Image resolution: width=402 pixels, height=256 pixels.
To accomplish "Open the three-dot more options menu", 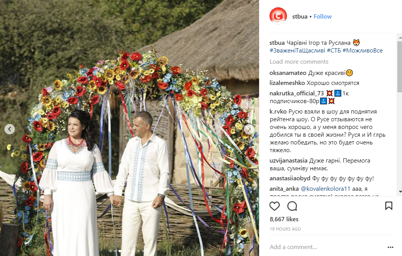I will click(390, 247).
